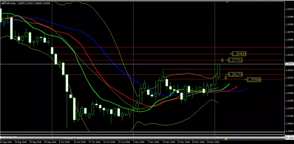Image resolution: width=294 pixels, height=144 pixels.
Task: Click the 1.31595 price scale value
Action: [290, 24]
